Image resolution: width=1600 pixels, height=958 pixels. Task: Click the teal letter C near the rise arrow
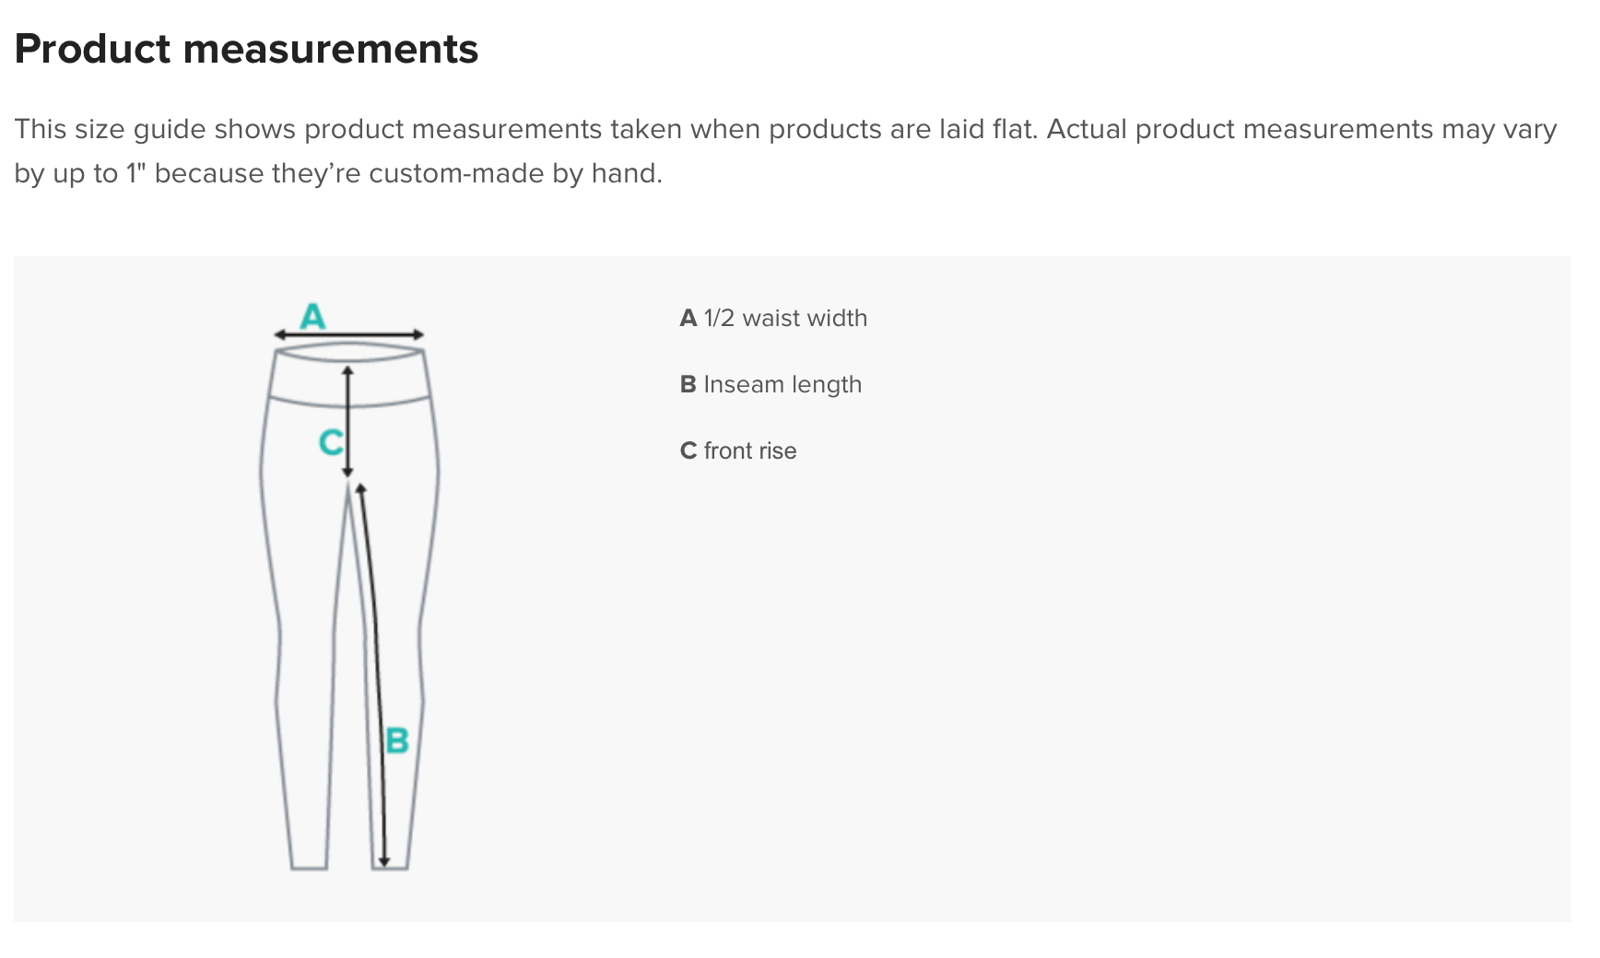(330, 443)
